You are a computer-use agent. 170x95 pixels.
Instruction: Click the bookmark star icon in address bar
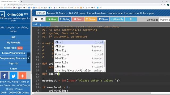tap(165, 5)
